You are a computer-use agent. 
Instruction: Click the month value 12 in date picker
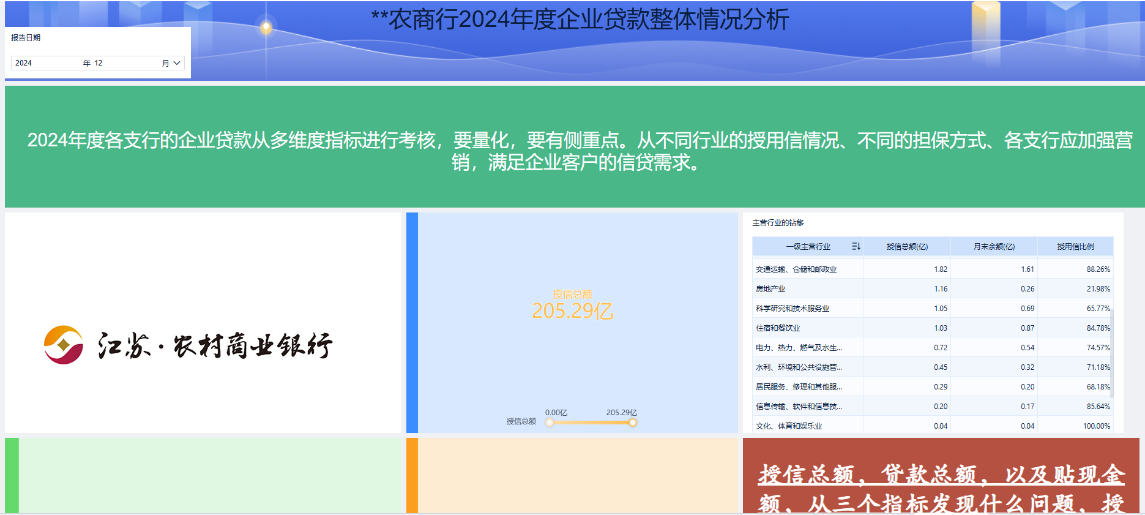[x=99, y=63]
